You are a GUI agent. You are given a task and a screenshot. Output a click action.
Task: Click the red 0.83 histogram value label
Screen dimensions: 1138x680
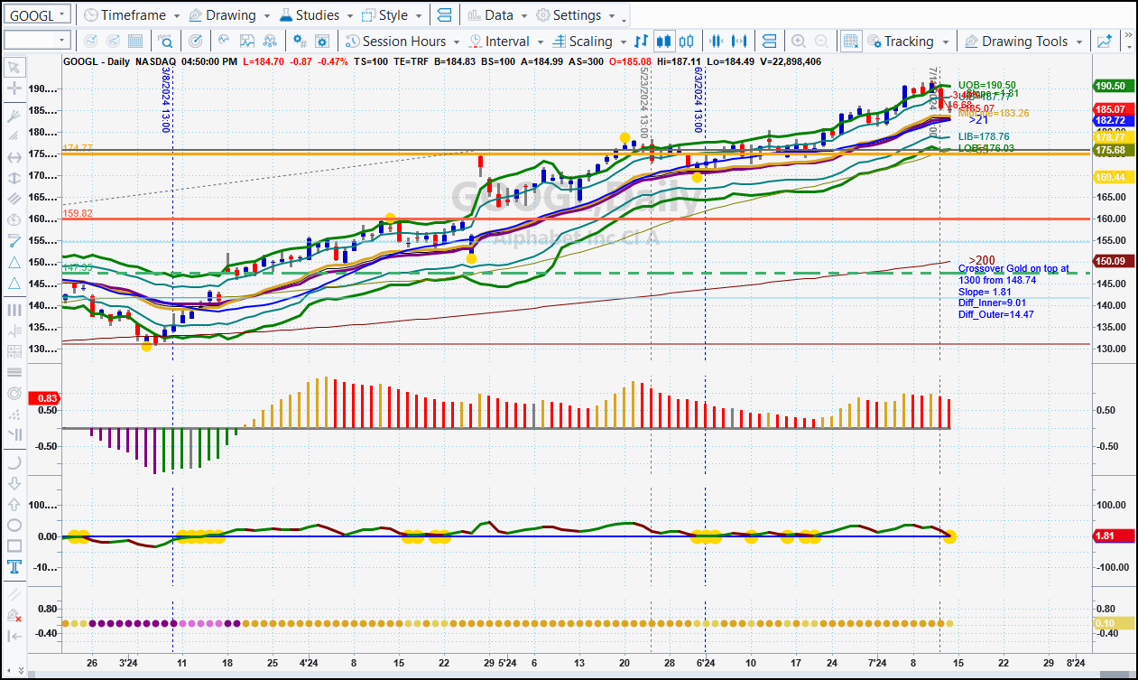44,398
